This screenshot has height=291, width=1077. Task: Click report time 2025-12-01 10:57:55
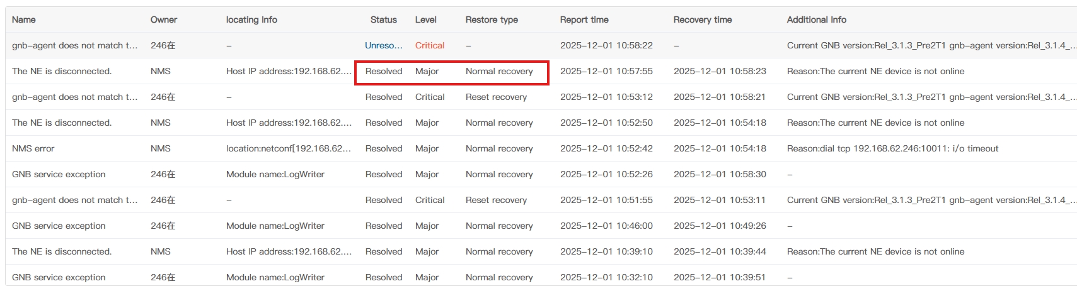(606, 71)
